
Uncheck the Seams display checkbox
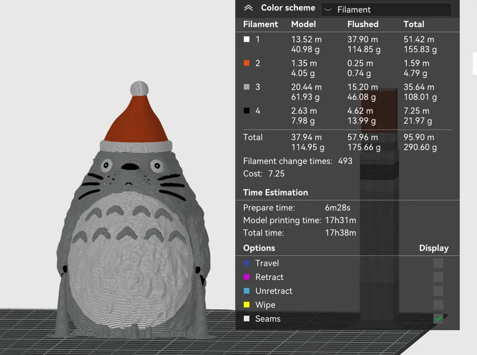coord(438,318)
